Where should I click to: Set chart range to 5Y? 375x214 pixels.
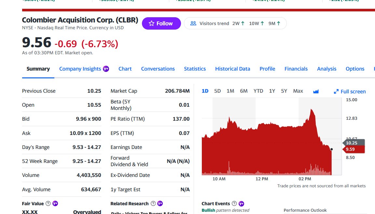pyautogui.click(x=284, y=91)
